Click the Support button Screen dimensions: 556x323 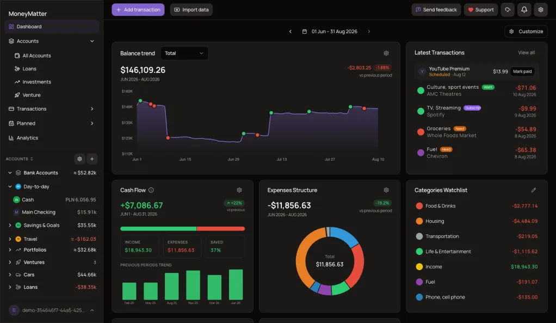click(x=481, y=10)
